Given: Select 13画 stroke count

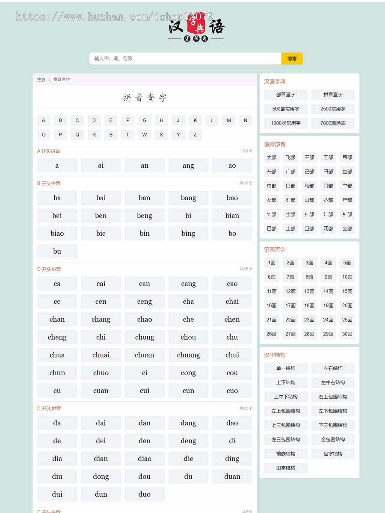Looking at the screenshot, I should click(309, 291).
